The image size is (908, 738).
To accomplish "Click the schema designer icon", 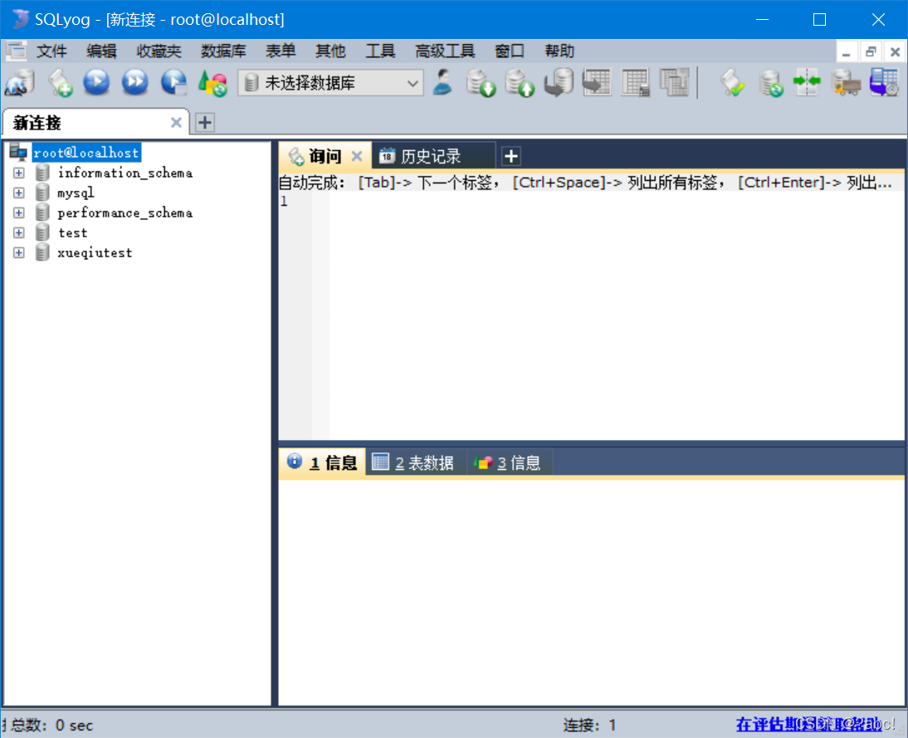I will click(674, 82).
